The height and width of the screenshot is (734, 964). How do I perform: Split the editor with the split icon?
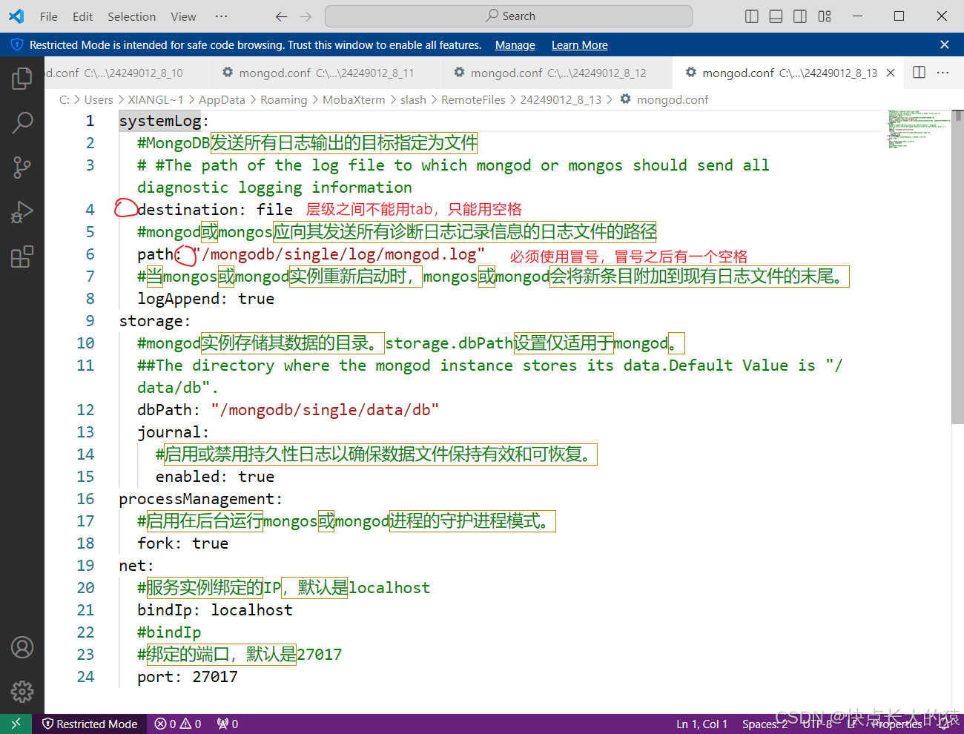919,73
